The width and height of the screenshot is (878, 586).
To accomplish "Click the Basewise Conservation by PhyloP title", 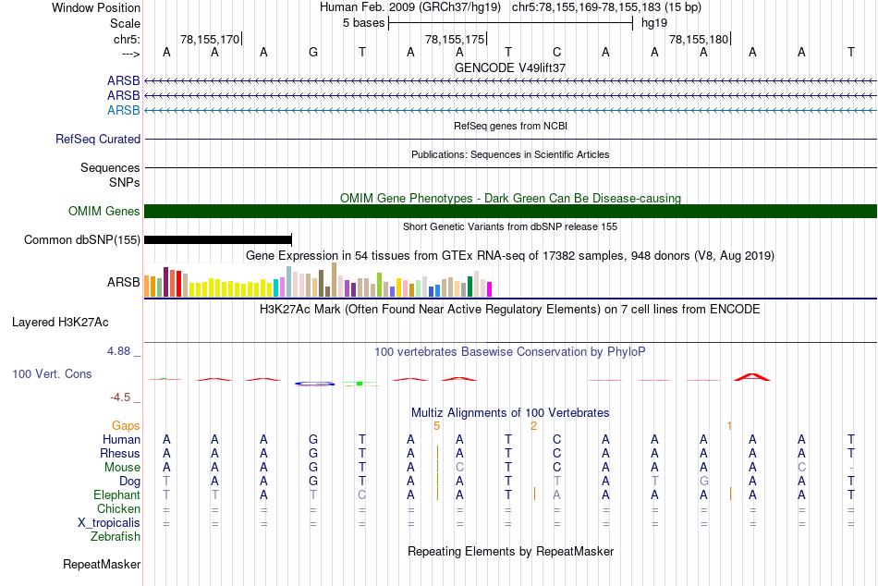I will pyautogui.click(x=510, y=352).
